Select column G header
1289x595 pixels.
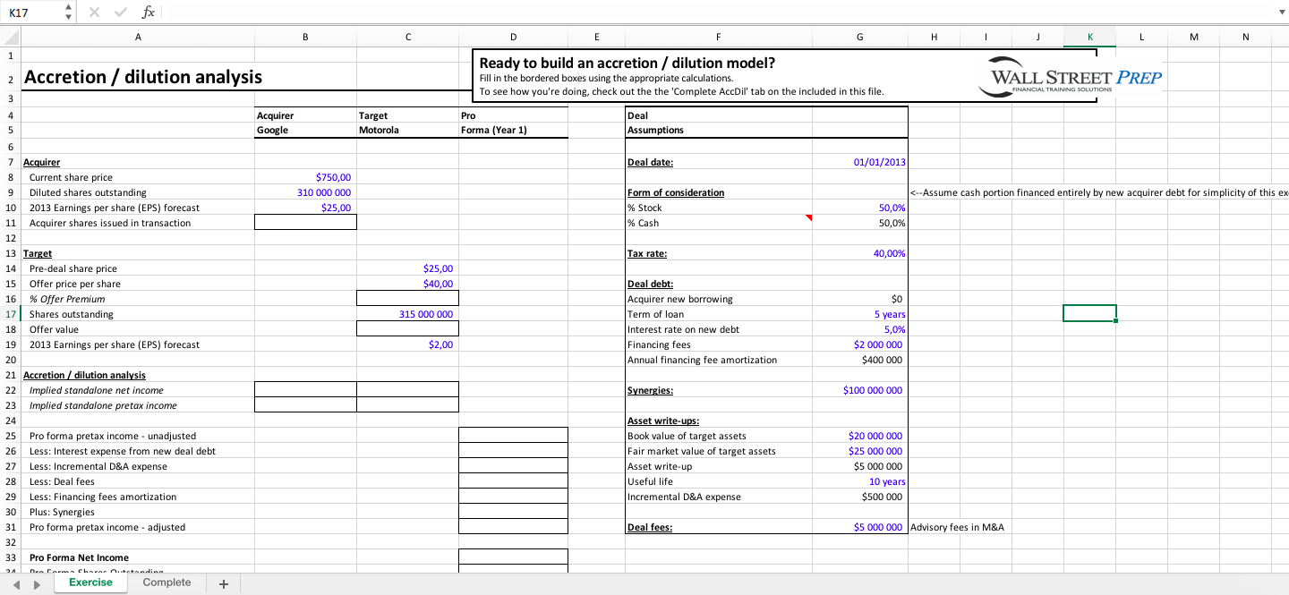click(x=859, y=37)
